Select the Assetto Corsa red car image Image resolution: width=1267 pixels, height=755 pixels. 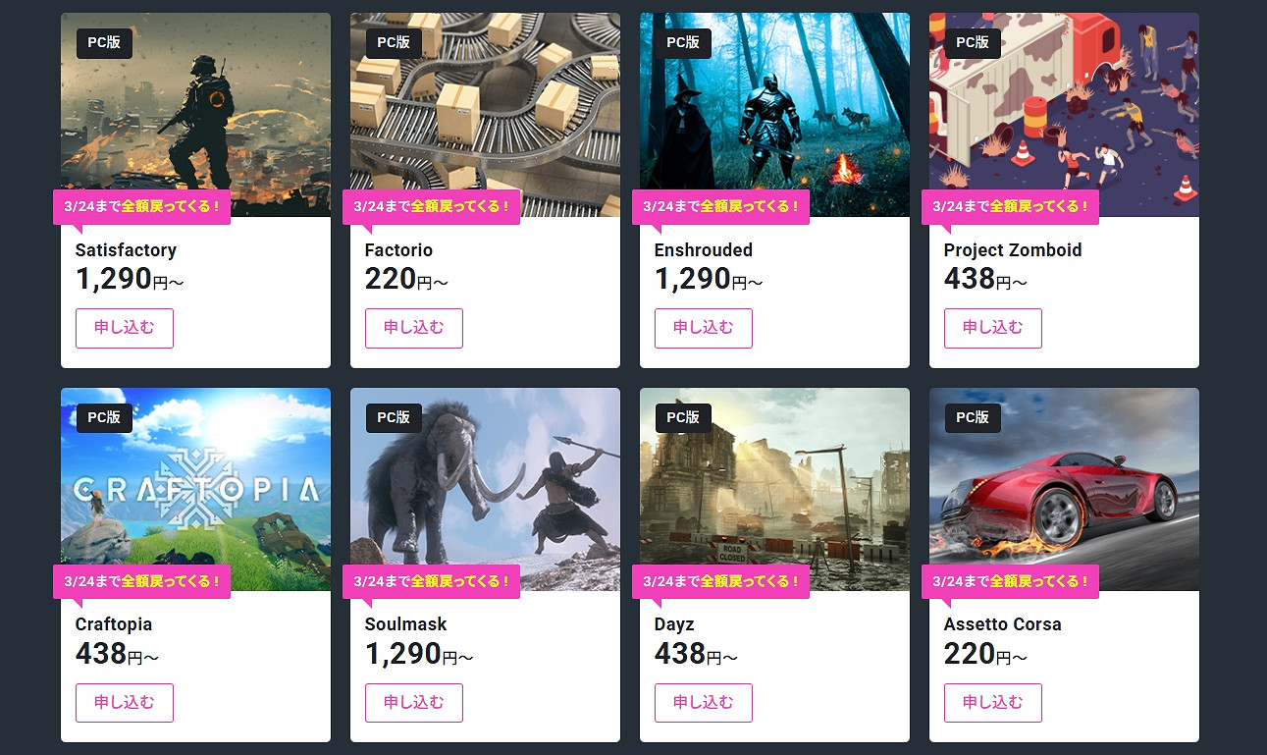1064,481
